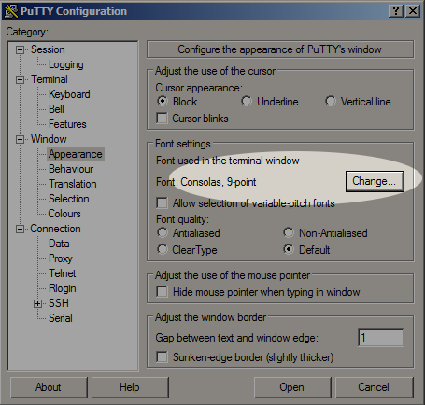Collapse the Session tree node
The image size is (425, 405).
point(20,49)
